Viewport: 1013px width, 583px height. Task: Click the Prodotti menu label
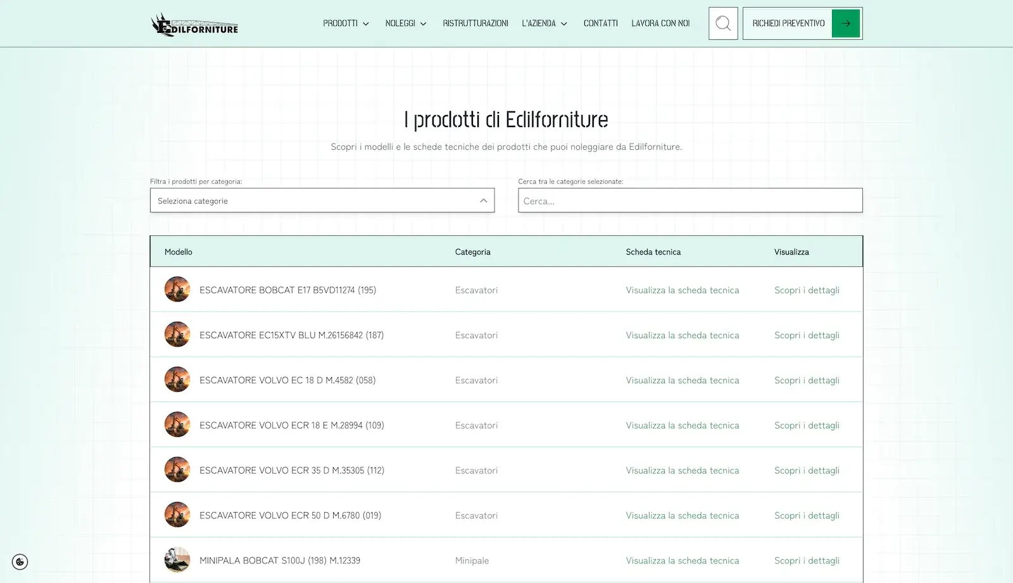(340, 23)
